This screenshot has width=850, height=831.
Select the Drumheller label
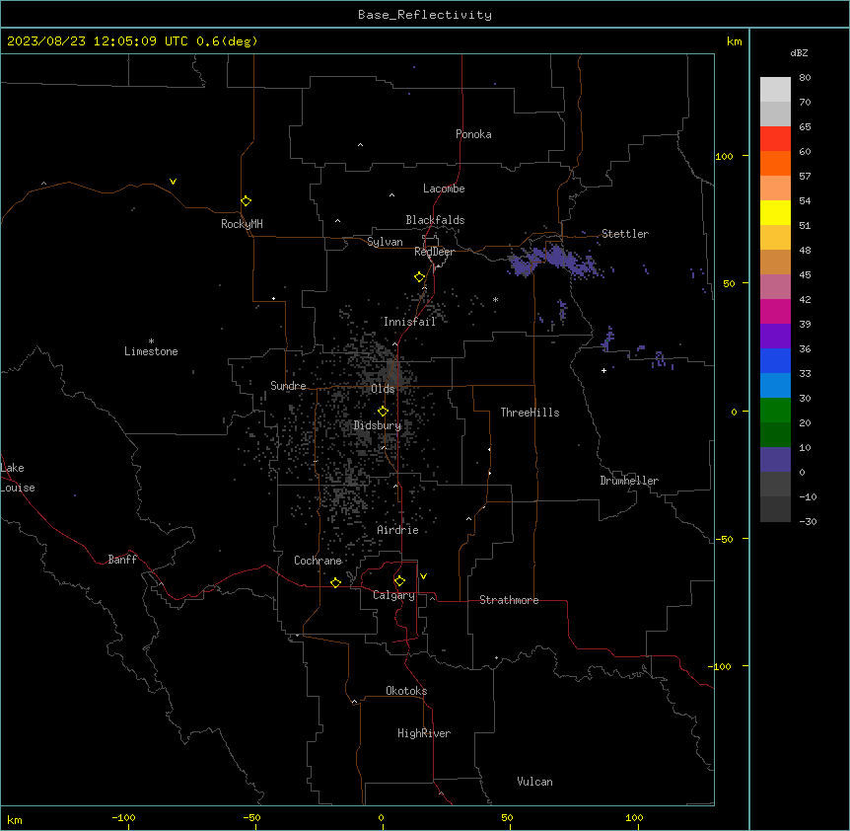point(629,481)
